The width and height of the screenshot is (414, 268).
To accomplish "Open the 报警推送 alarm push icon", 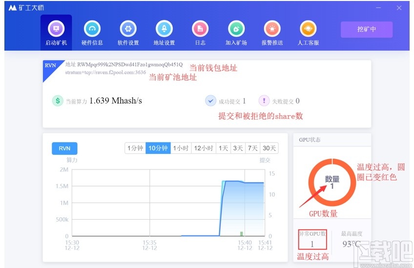I will (x=272, y=28).
